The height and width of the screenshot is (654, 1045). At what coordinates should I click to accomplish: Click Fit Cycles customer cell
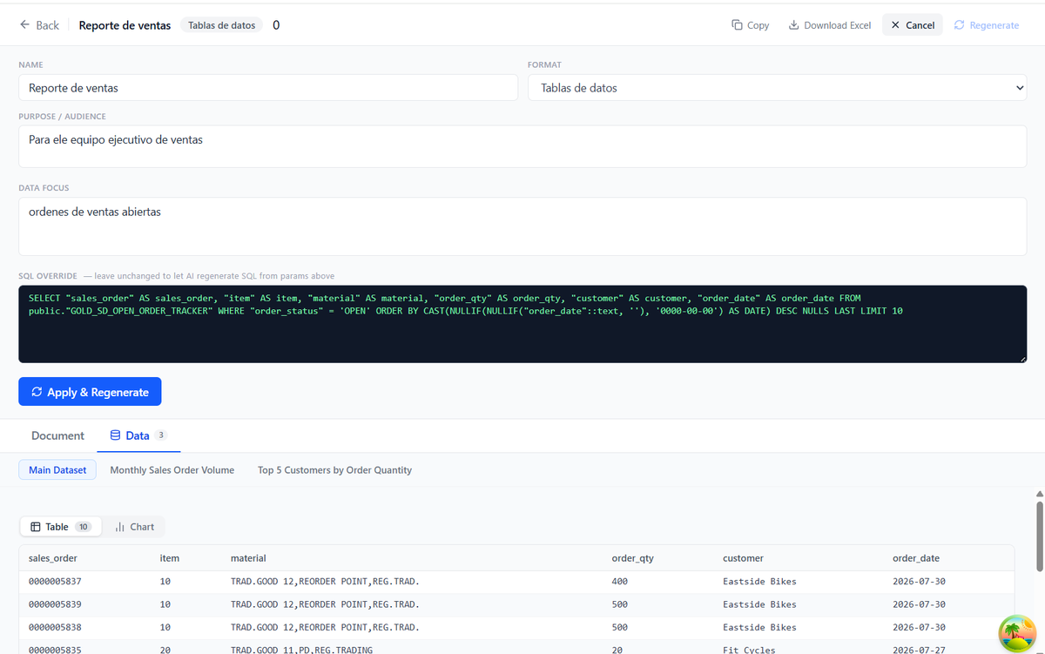pyautogui.click(x=749, y=650)
